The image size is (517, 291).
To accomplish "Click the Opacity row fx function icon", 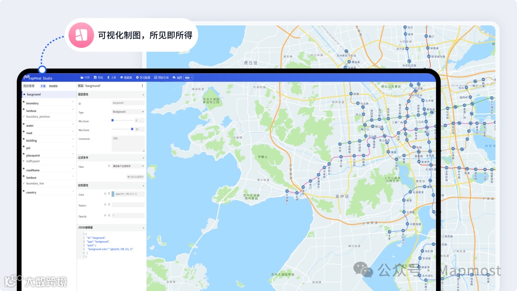I will 105,215.
